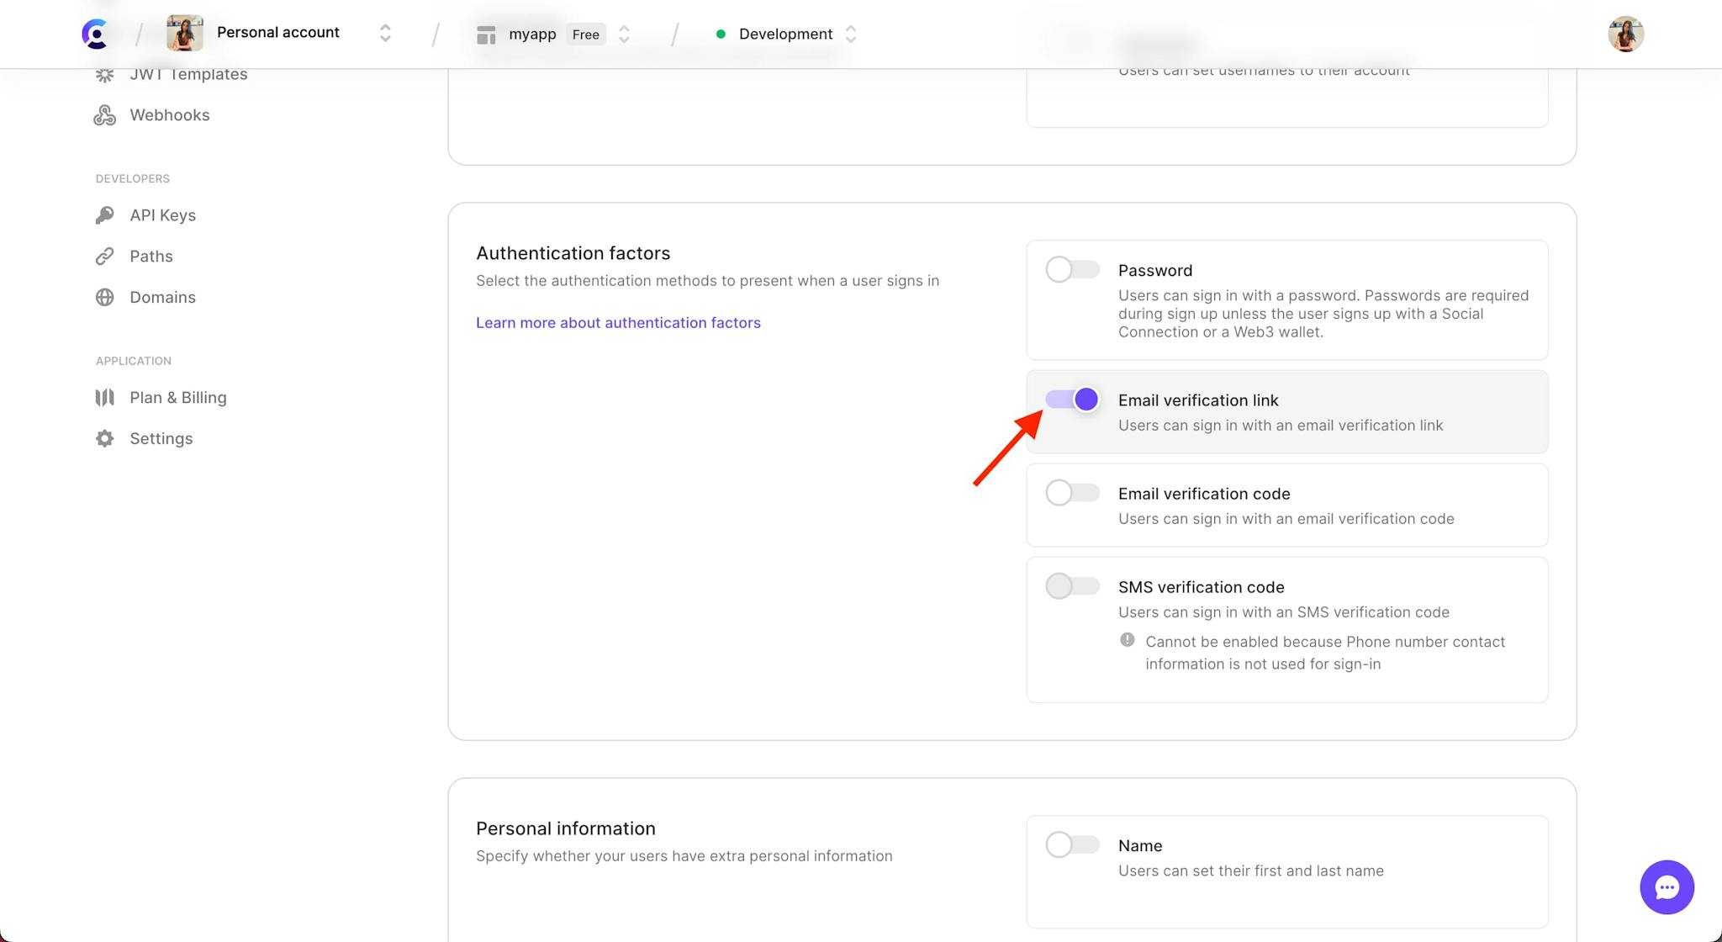1722x942 pixels.
Task: Click Learn more about authentication factors link
Action: pyautogui.click(x=618, y=321)
